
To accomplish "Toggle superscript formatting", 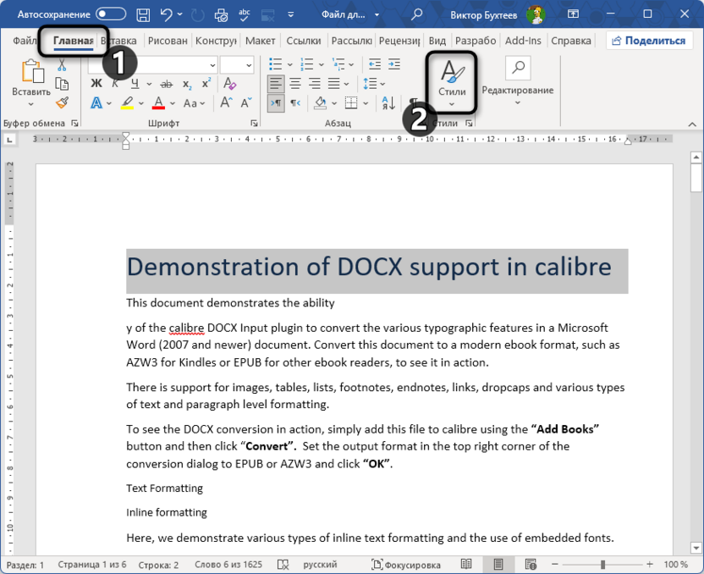I will coord(206,84).
